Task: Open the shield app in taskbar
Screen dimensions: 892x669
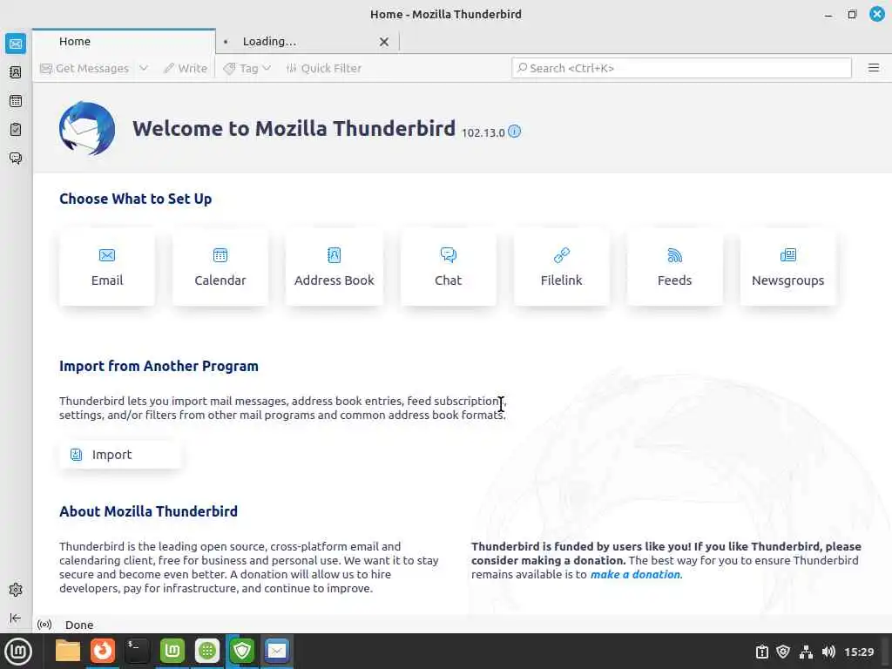Action: click(x=242, y=651)
